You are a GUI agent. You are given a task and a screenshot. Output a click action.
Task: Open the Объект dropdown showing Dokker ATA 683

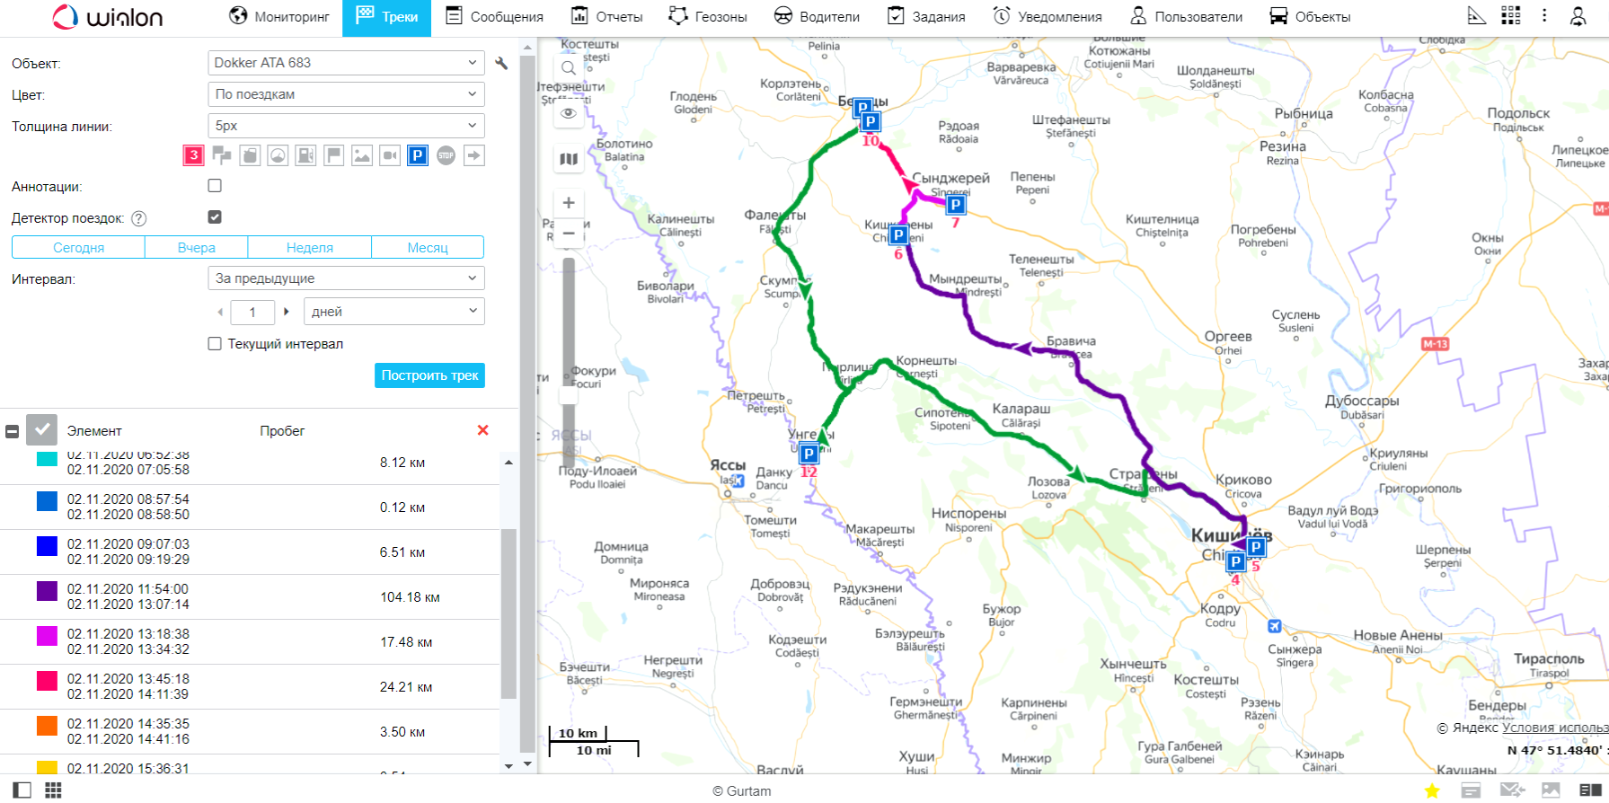click(x=346, y=63)
